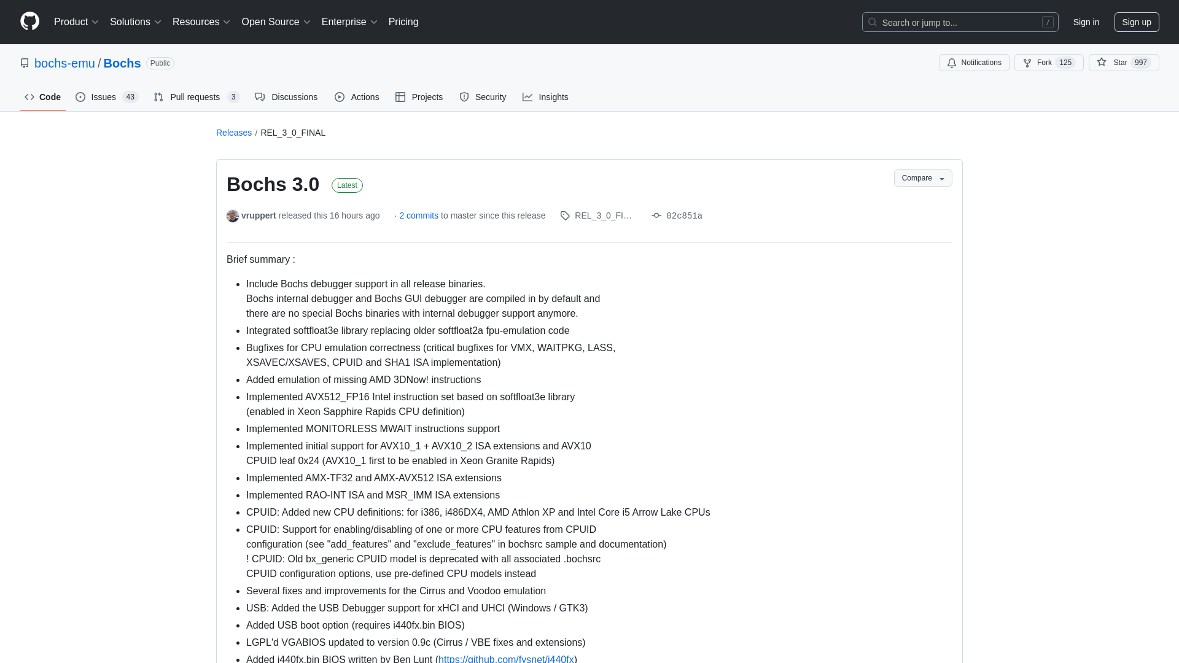
Task: Go back to Releases breadcrumb
Action: (x=234, y=133)
